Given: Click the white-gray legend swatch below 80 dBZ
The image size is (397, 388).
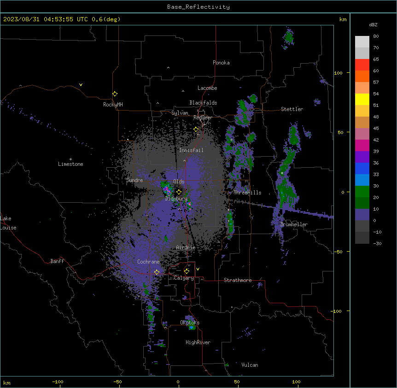Looking at the screenshot, I should 362,42.
